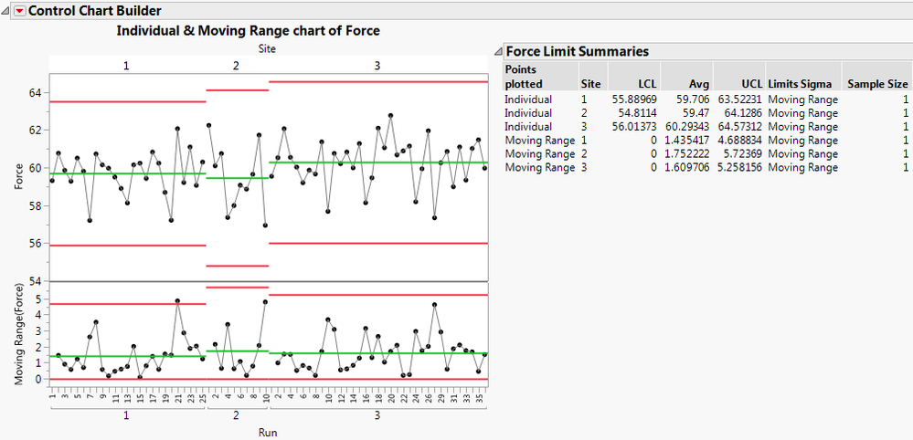913x440 pixels.
Task: Click the Limits Sigma column header
Action: coord(800,84)
